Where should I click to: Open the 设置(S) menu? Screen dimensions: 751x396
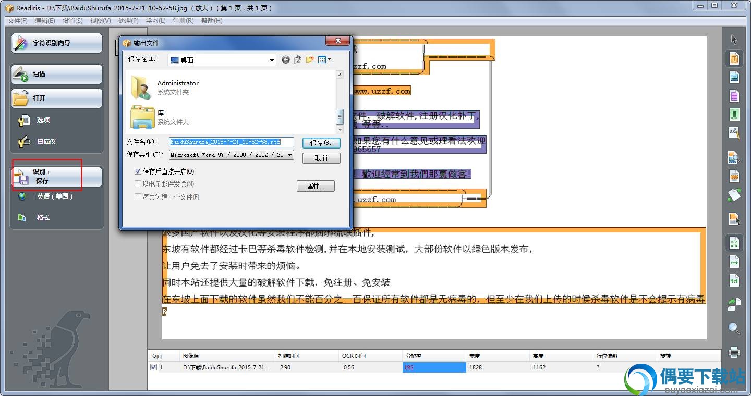click(x=72, y=21)
